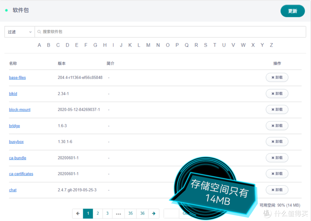Filter packages by letter P
The image size is (311, 221).
click(177, 45)
